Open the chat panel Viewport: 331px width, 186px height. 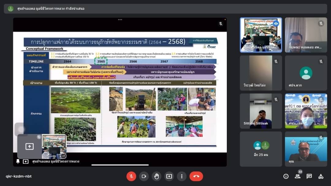[309, 176]
